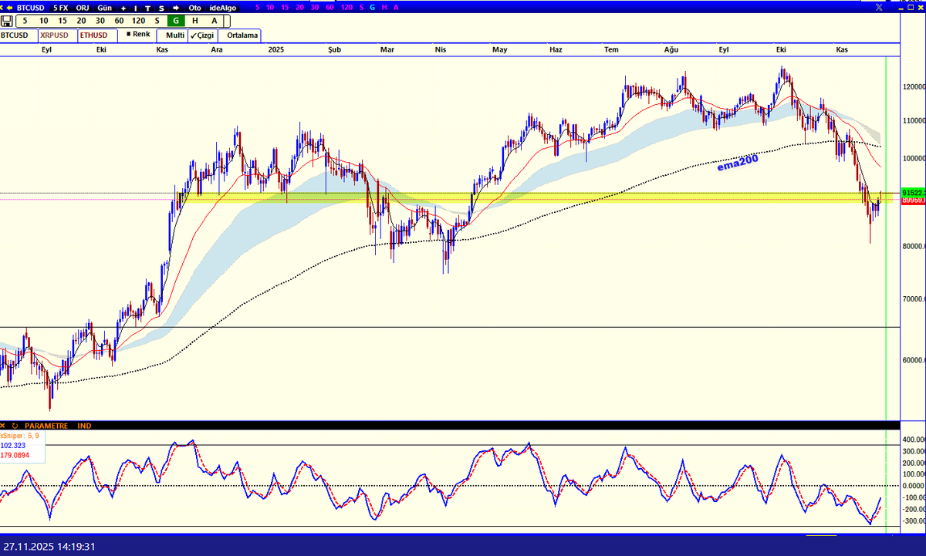Click the 'T' tool in top bar
Image resolution: width=926 pixels, height=556 pixels.
148,7
